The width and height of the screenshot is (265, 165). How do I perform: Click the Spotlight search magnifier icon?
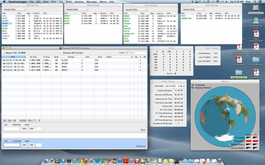click(255, 2)
